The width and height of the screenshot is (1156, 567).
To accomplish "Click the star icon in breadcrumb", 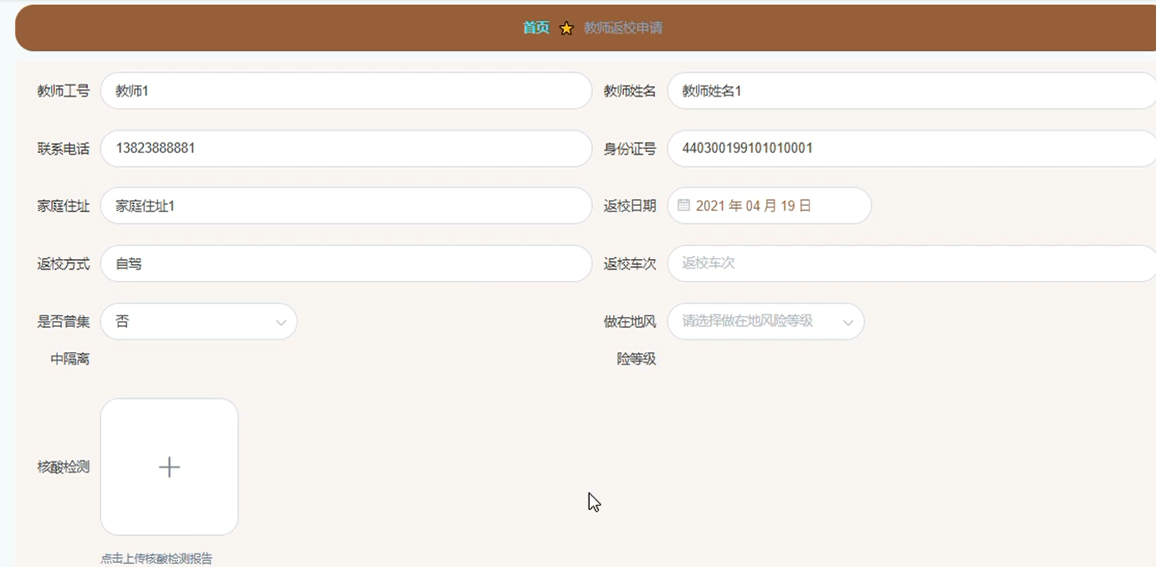I will (x=566, y=28).
